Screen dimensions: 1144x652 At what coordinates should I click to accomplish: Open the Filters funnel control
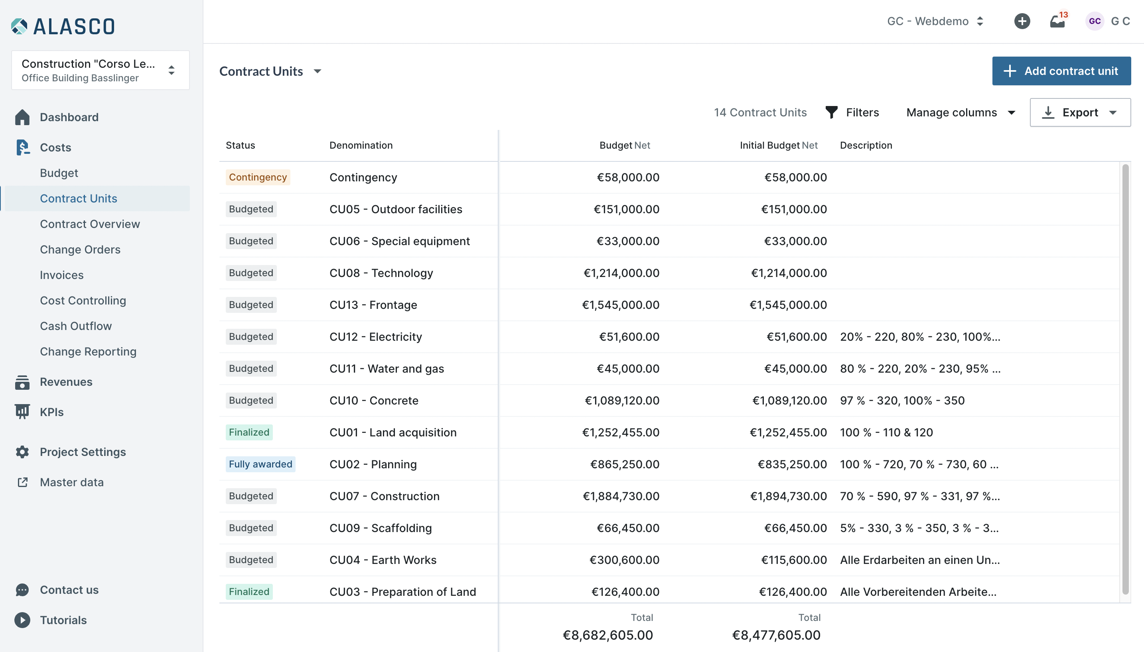click(852, 112)
